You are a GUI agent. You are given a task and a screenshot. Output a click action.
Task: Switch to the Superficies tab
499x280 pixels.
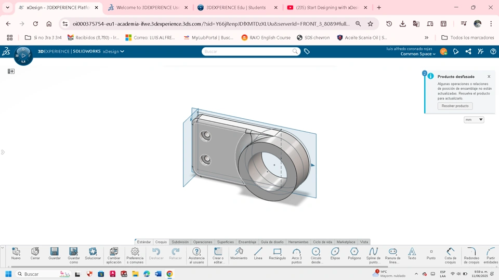[225, 242]
